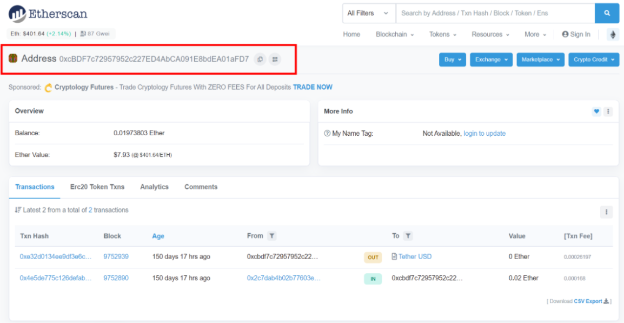Open the All Filters dropdown
The image size is (624, 323).
[x=369, y=13]
